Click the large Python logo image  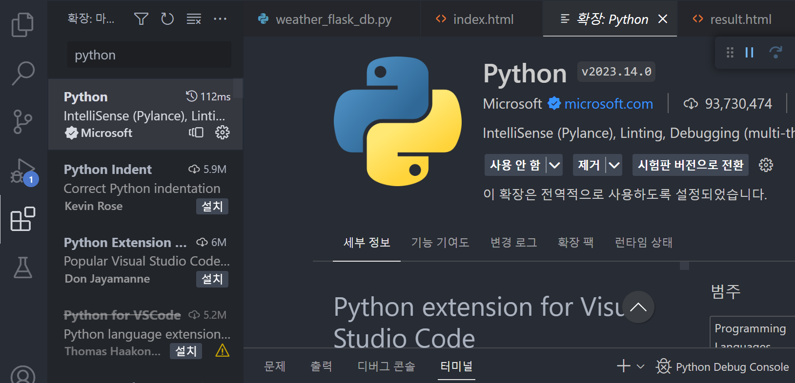pos(398,121)
